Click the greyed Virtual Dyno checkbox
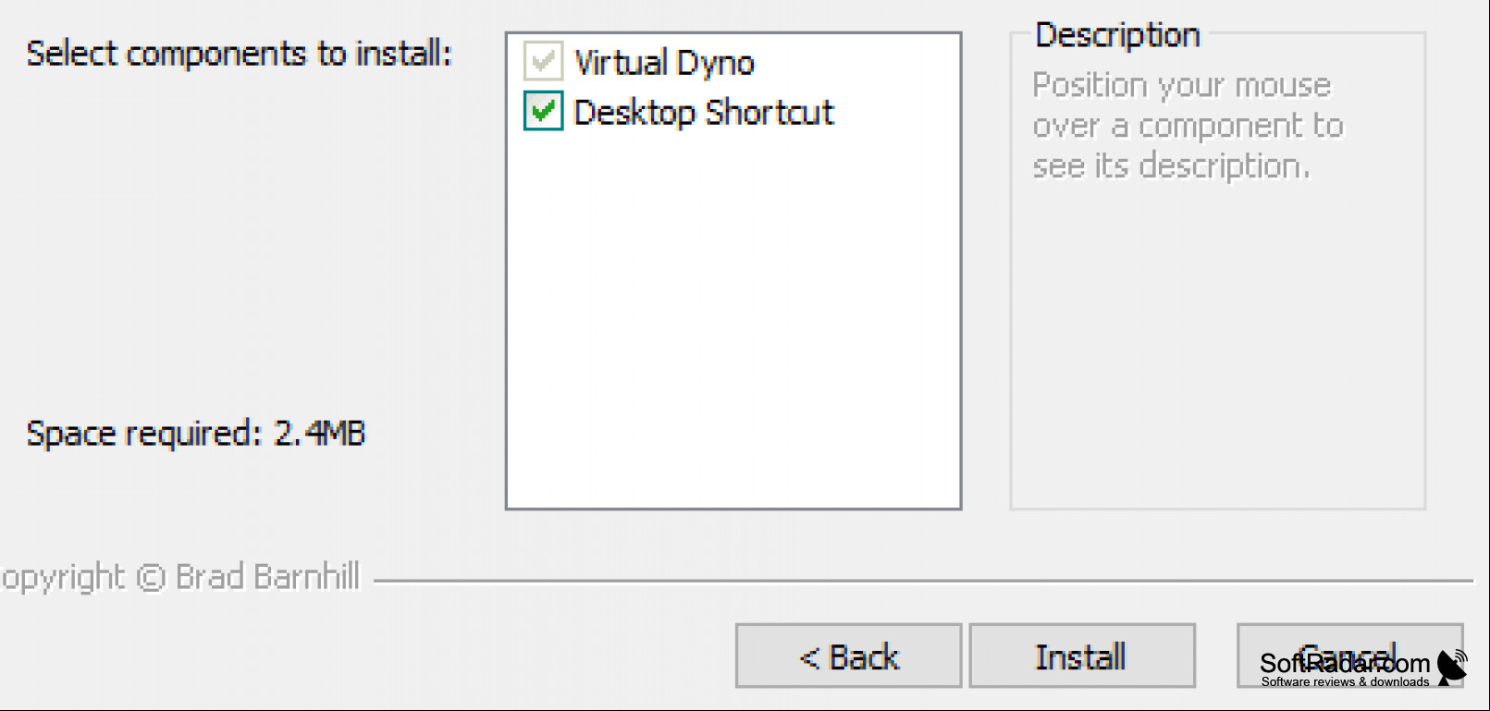 543,62
